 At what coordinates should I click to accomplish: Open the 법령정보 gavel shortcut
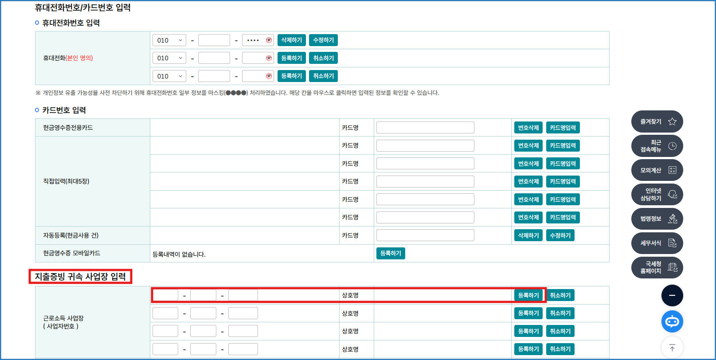point(657,219)
